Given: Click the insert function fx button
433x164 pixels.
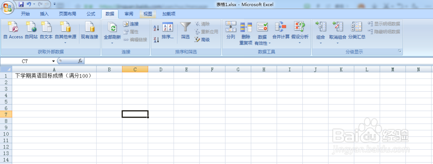Looking at the screenshot, I should (x=80, y=61).
